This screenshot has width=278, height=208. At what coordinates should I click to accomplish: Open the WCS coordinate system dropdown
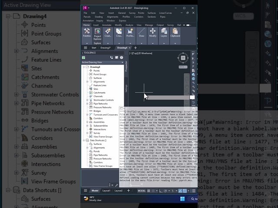pos(183,67)
